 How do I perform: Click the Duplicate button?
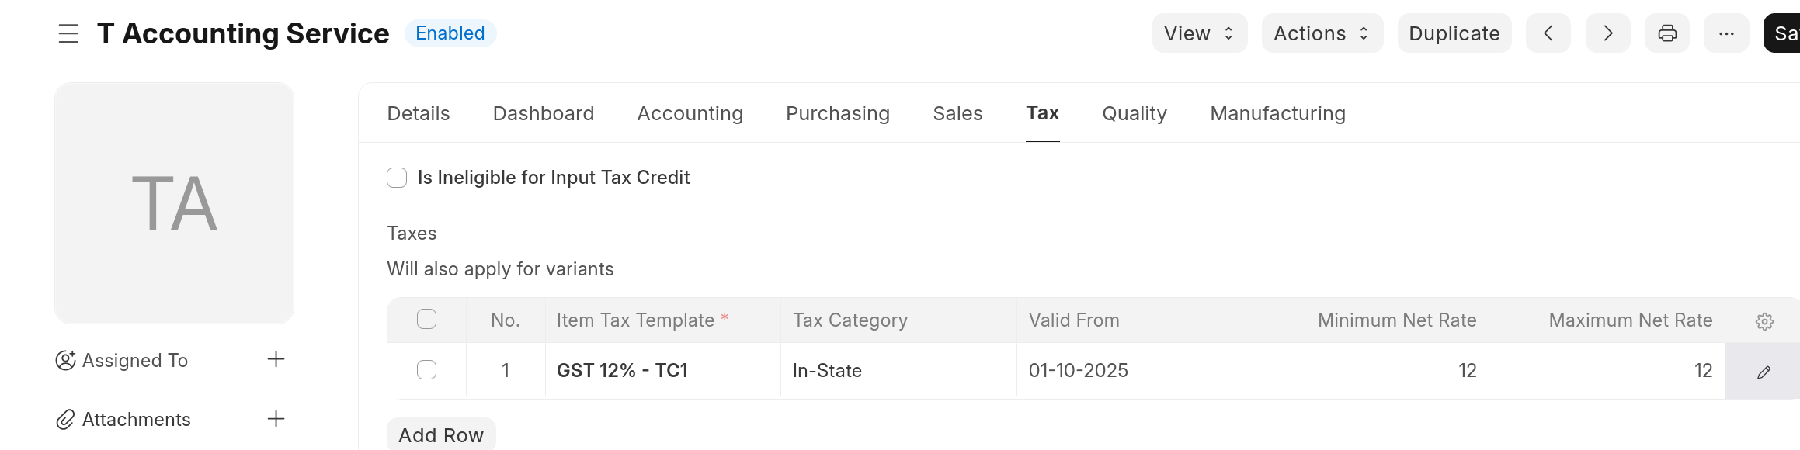(1454, 33)
